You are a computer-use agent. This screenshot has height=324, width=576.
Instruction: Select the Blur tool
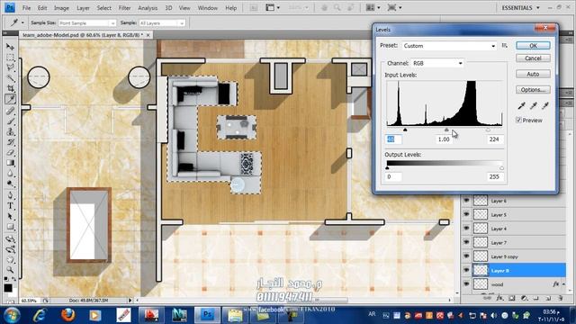[10, 174]
